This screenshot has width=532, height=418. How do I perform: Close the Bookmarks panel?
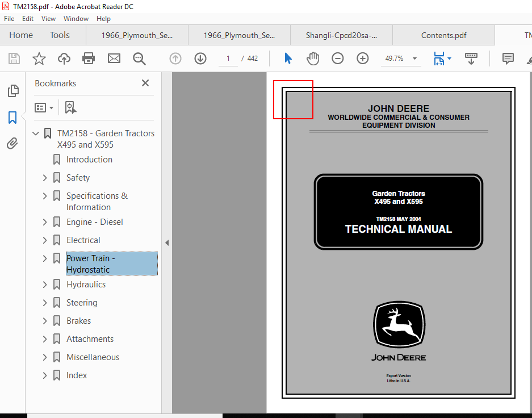[x=145, y=83]
